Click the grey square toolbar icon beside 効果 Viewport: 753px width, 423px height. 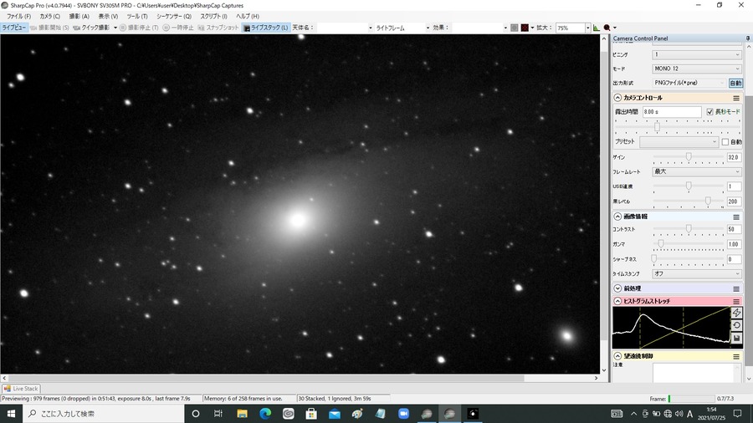point(515,28)
